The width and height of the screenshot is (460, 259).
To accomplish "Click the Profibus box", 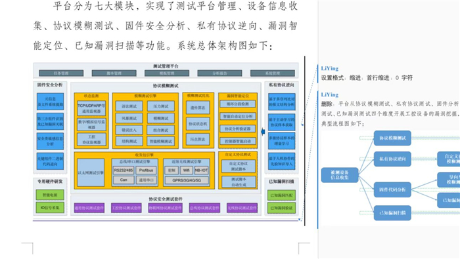I will click(x=146, y=170).
